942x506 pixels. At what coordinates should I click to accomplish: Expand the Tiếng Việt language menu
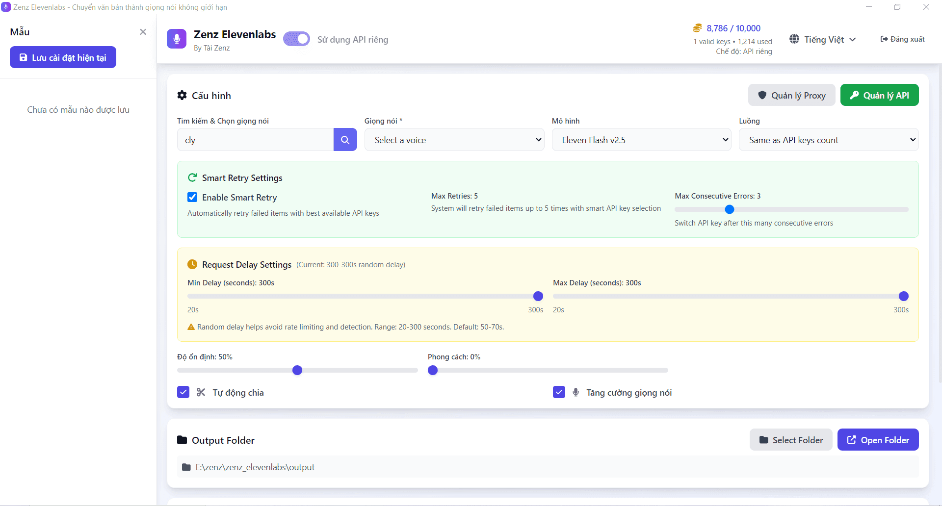tap(823, 39)
